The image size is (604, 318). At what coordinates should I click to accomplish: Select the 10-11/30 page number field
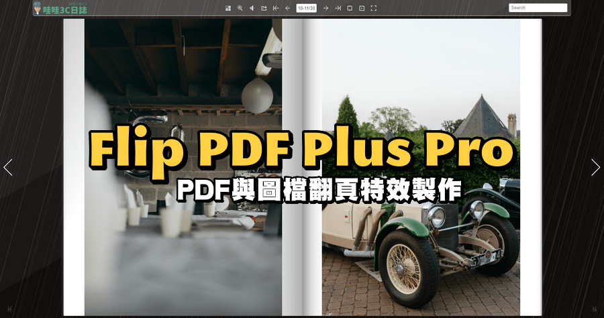point(306,8)
